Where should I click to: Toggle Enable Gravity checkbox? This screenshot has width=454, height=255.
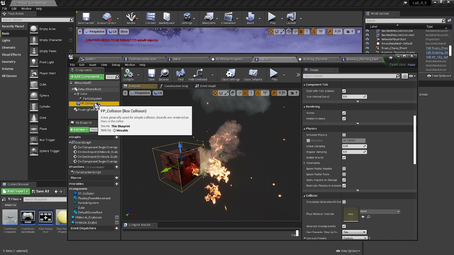[x=344, y=158]
